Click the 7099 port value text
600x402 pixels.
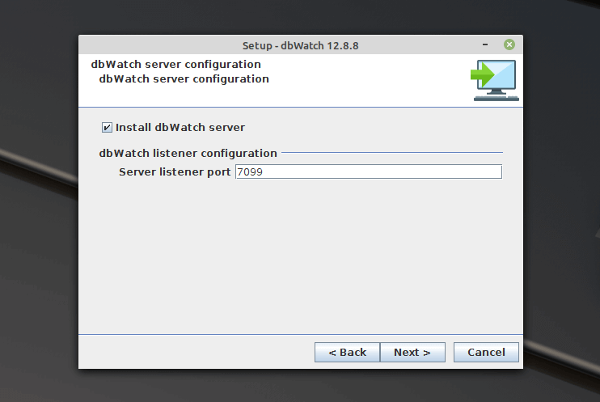[x=251, y=171]
